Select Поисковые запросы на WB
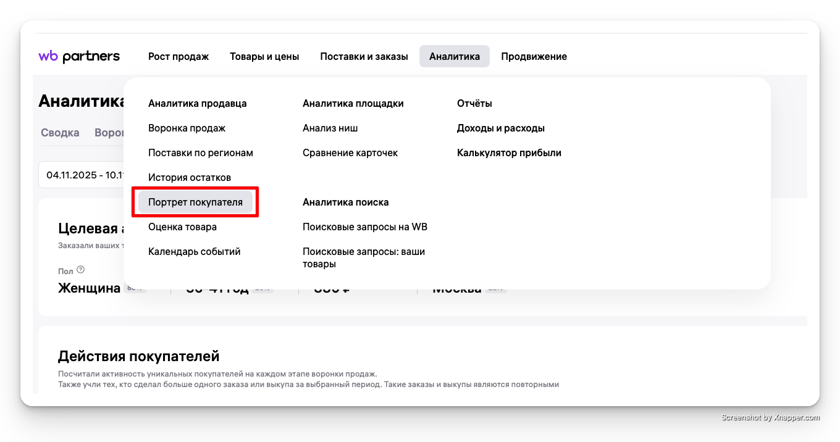This screenshot has width=840, height=442. tap(364, 227)
